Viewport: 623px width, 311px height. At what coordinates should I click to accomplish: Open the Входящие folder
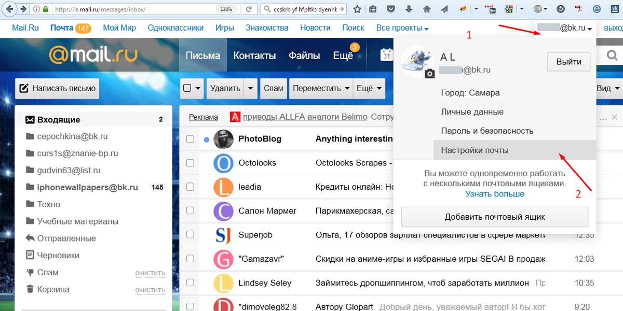point(94,120)
